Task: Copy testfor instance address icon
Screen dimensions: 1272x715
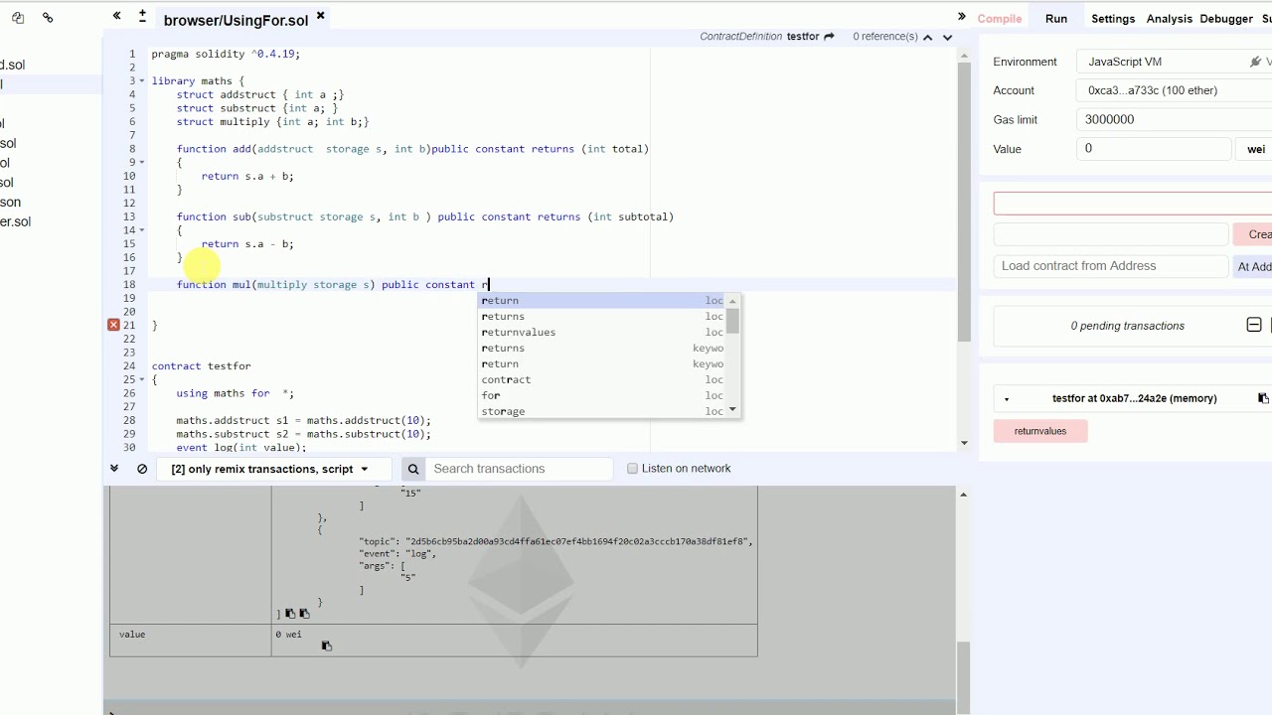Action: [1263, 398]
